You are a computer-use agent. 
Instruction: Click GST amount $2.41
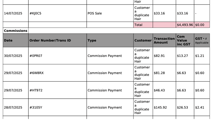[200, 108]
